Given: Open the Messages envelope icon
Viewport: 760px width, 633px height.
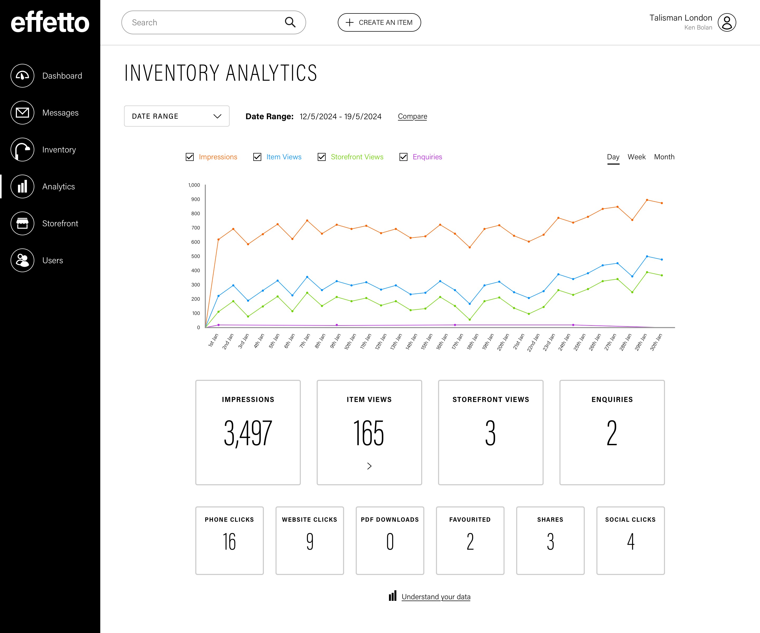Looking at the screenshot, I should tap(22, 113).
